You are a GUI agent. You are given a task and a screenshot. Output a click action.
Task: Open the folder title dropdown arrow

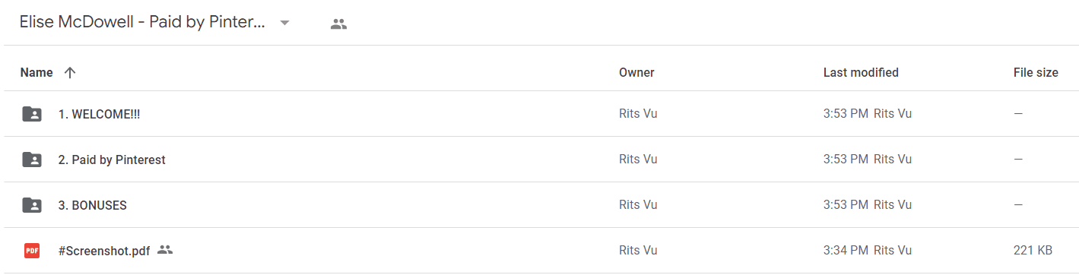pyautogui.click(x=284, y=23)
